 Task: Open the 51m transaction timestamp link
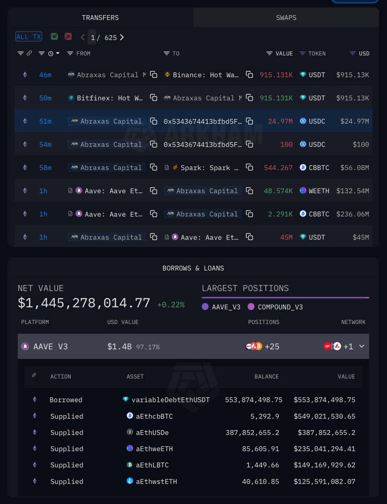(45, 121)
